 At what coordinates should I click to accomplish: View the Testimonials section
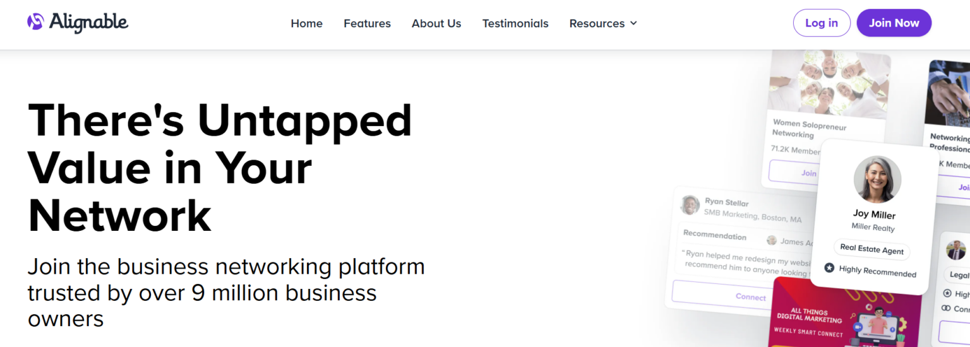coord(515,23)
